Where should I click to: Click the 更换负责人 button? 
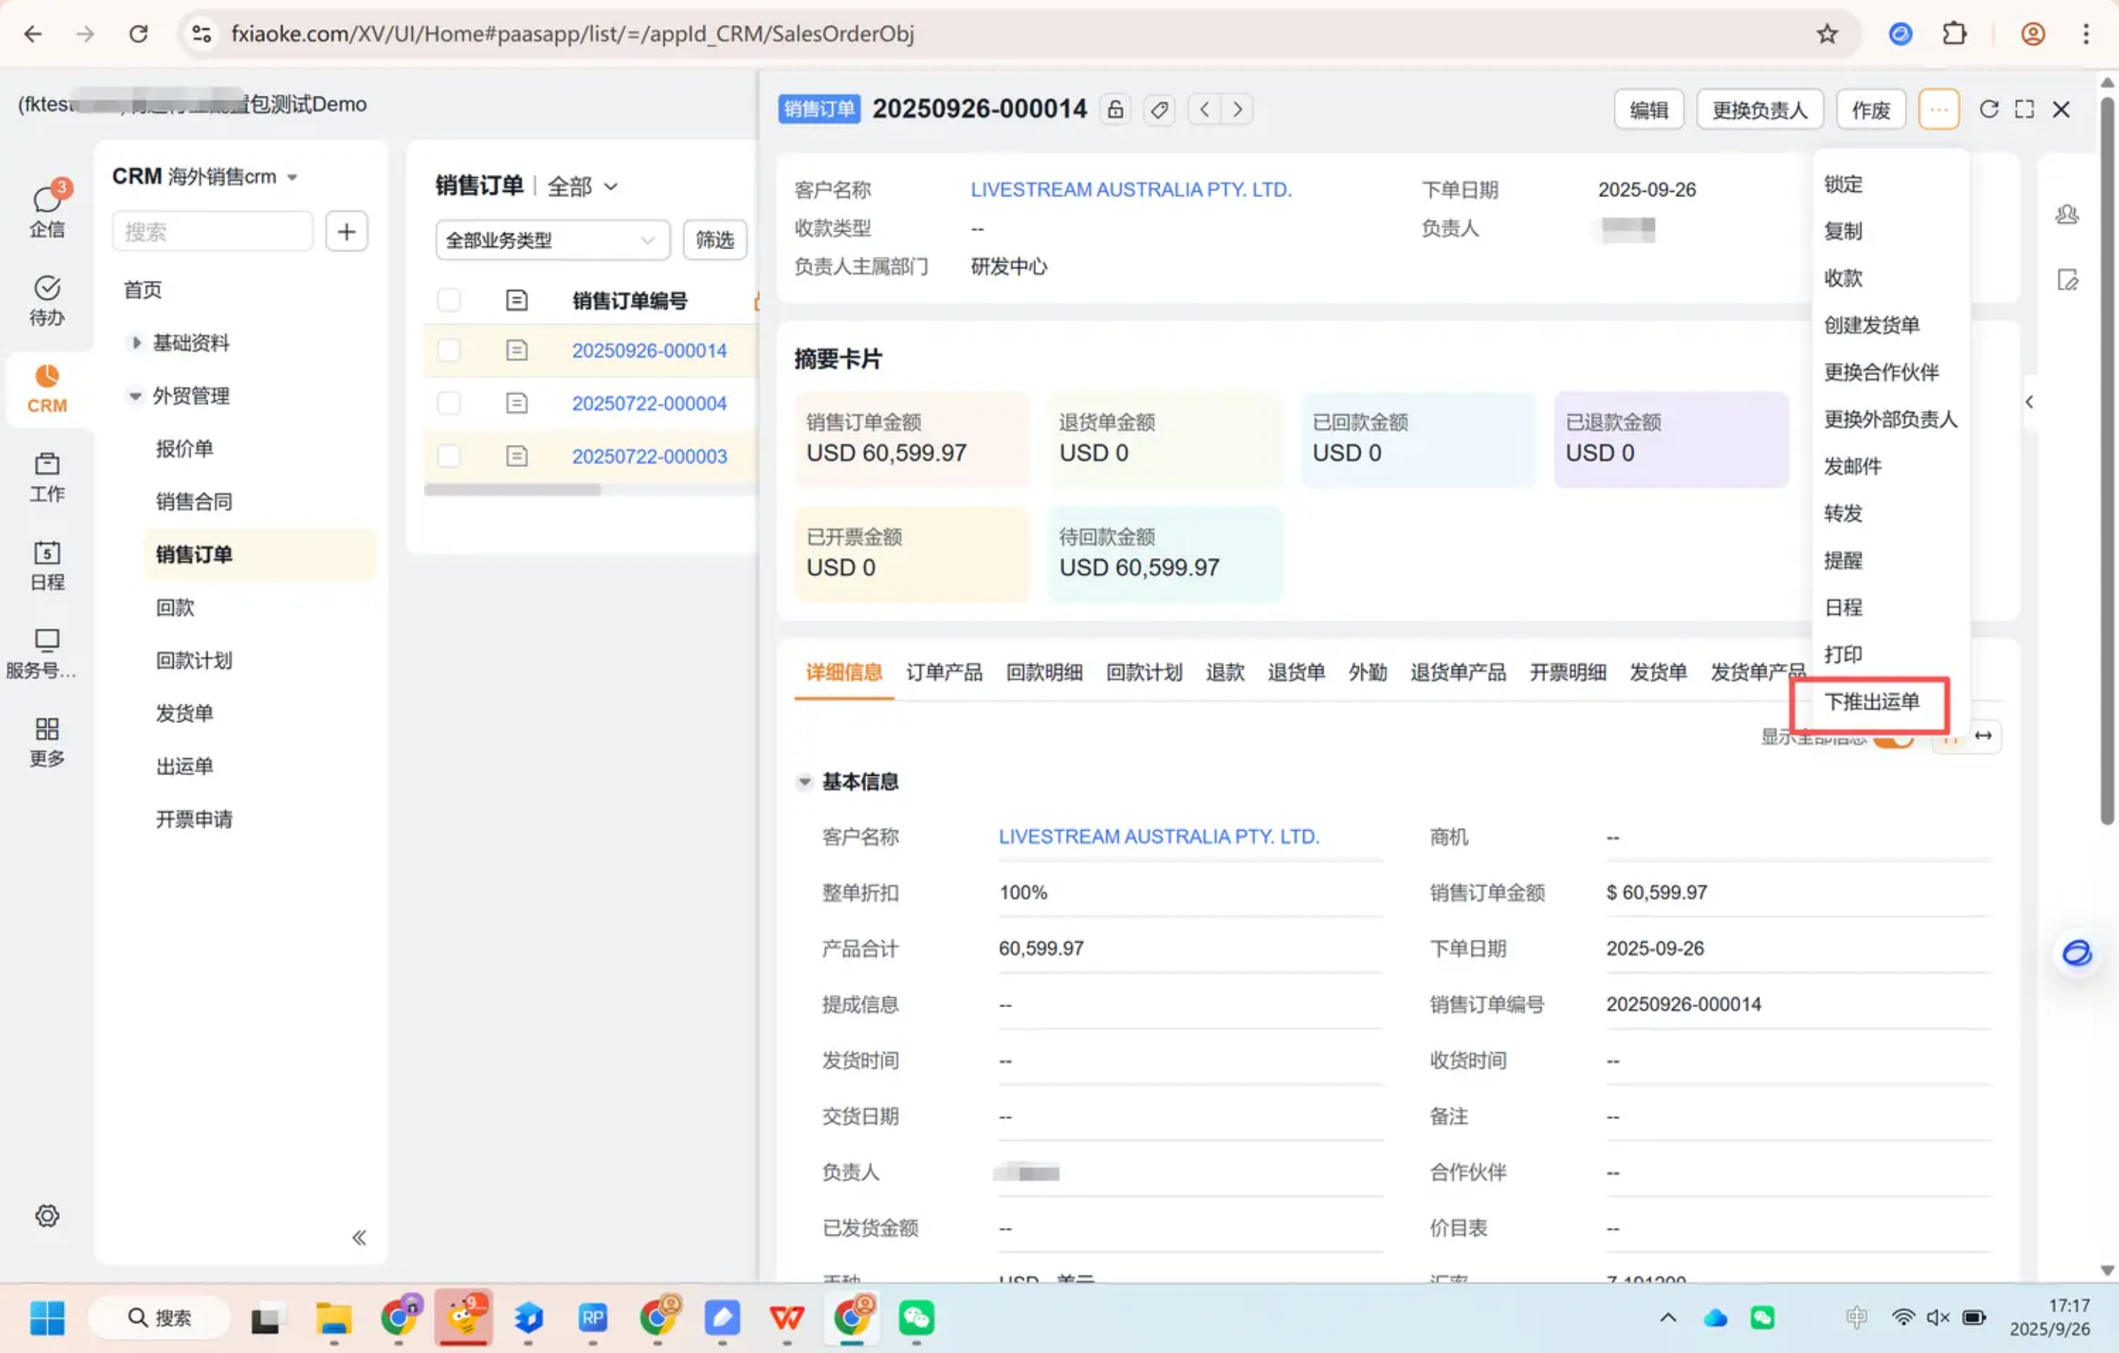click(1758, 109)
